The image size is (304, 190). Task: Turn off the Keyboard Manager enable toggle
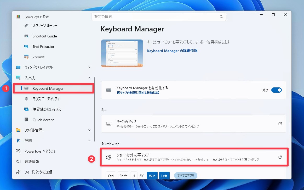[x=277, y=90]
